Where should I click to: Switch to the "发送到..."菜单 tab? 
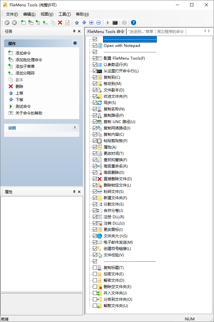(x=141, y=31)
